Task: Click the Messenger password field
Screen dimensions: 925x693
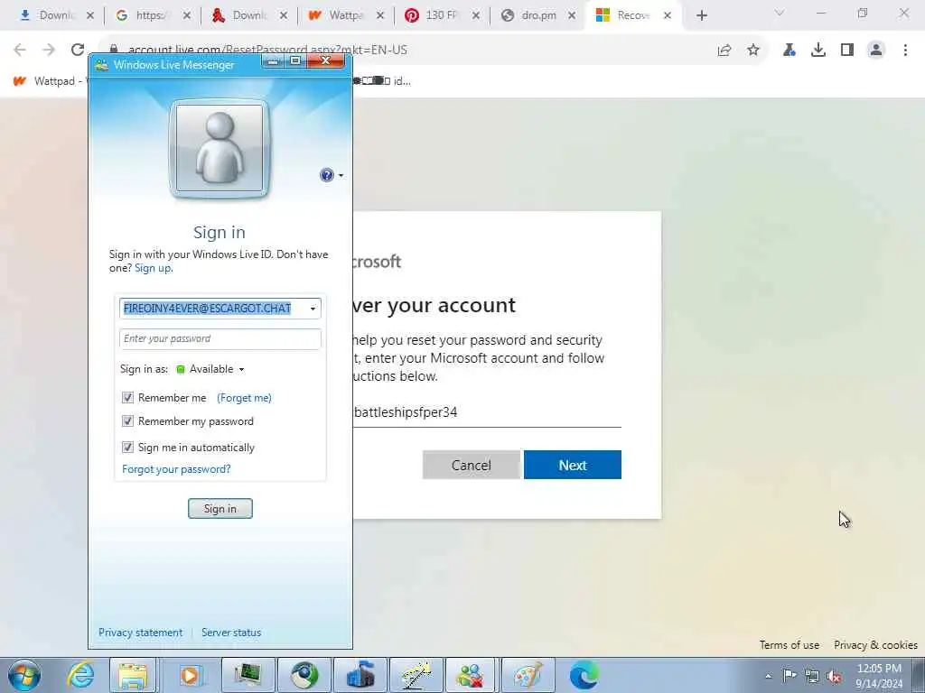Action: click(x=220, y=339)
